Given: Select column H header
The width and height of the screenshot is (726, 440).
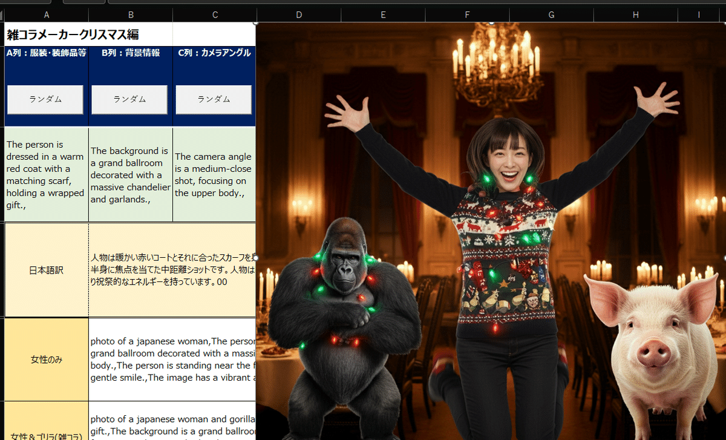Looking at the screenshot, I should click(x=635, y=15).
